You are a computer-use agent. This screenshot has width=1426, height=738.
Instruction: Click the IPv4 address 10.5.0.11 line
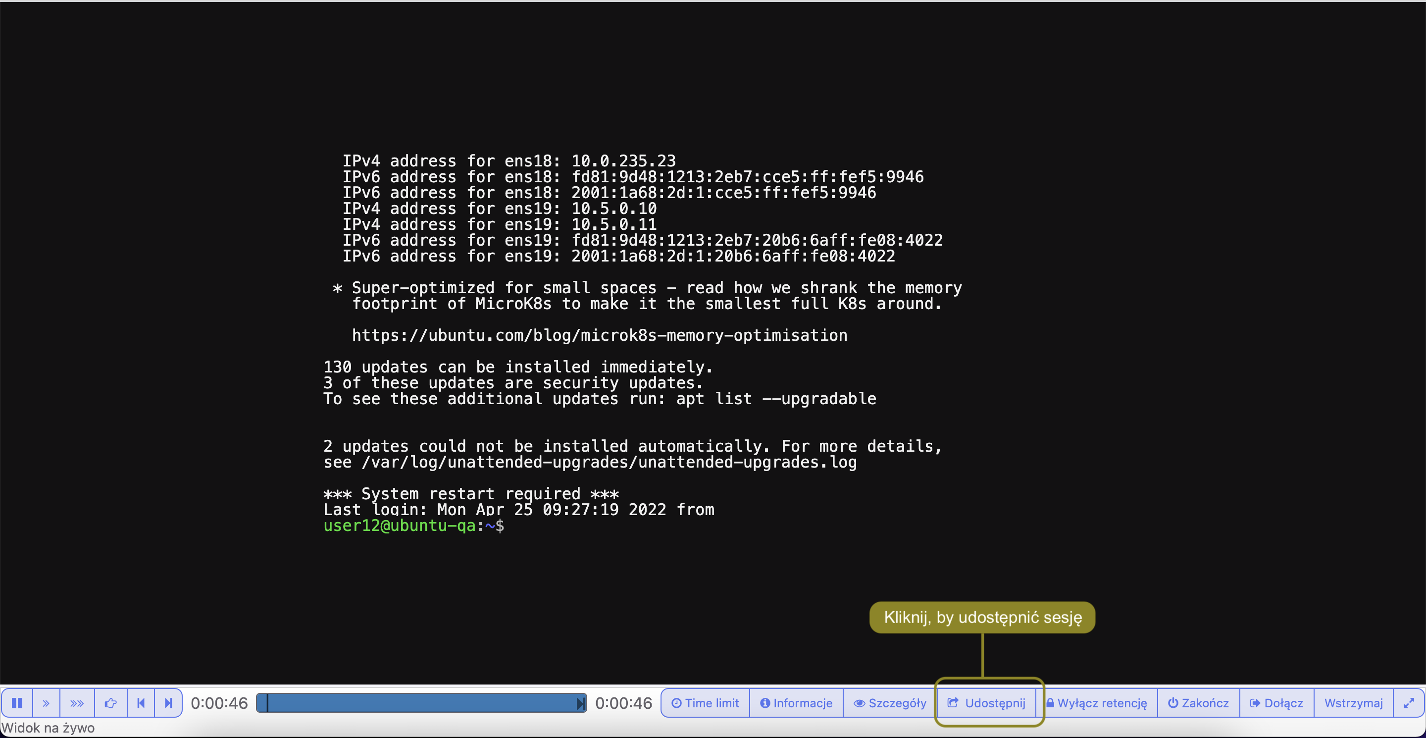click(x=499, y=224)
